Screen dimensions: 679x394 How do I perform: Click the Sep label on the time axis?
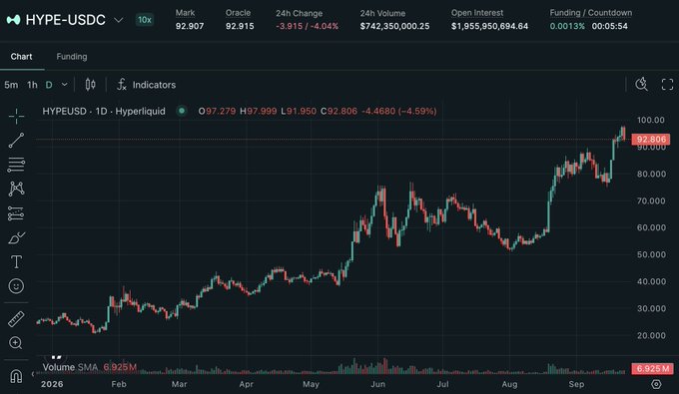(576, 384)
